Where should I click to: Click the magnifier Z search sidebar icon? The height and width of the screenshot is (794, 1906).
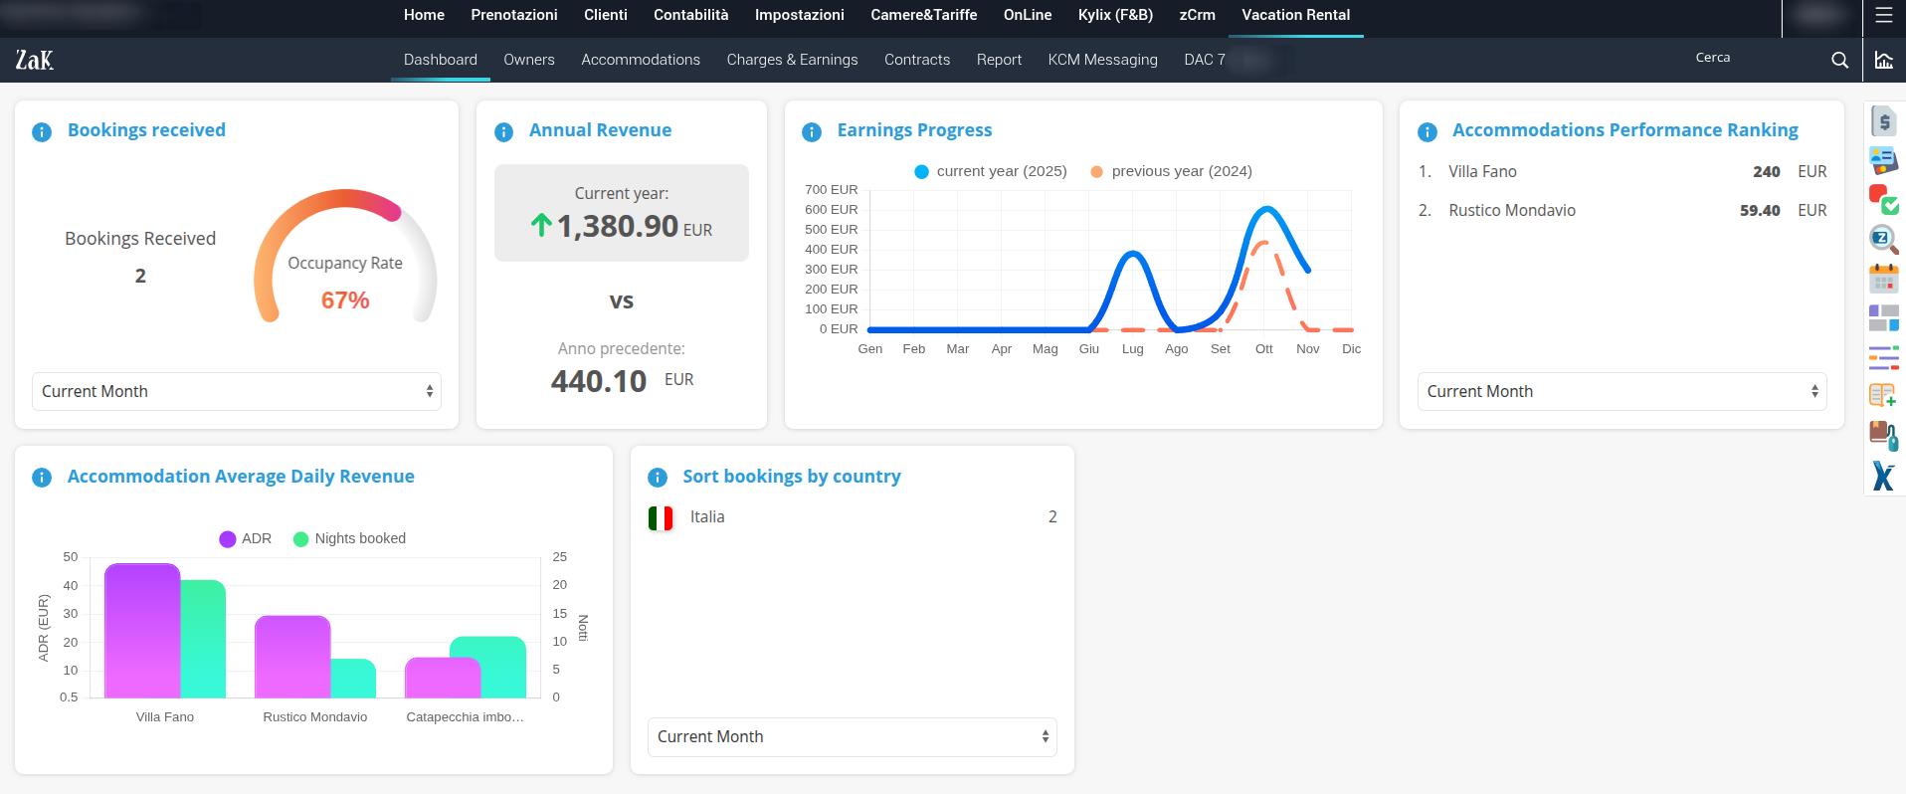[x=1883, y=239]
